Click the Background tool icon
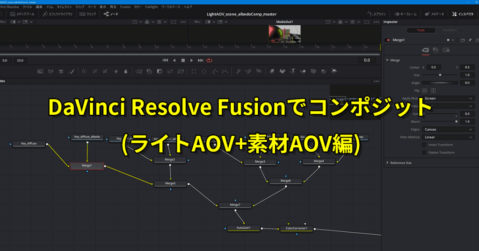 pyautogui.click(x=40, y=71)
